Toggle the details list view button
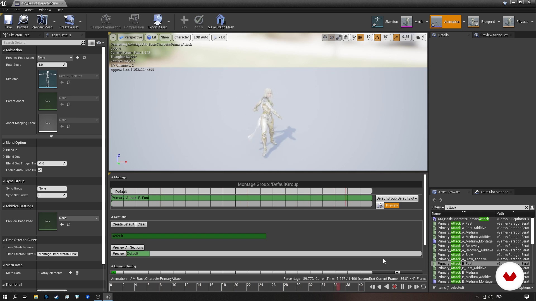This screenshot has height=301, width=536. pos(91,43)
